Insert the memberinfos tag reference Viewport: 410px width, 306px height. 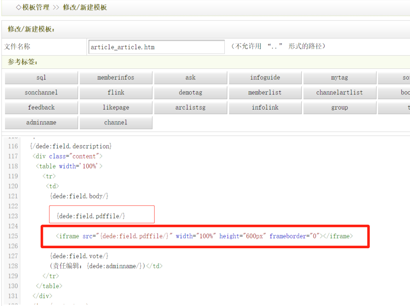coord(116,78)
